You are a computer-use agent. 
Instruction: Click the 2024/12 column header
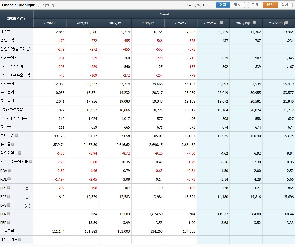coord(180,23)
